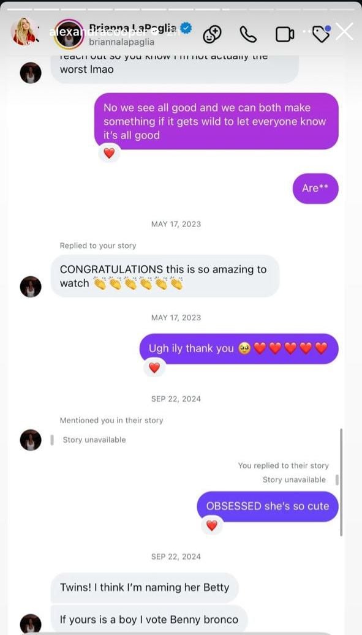Tap sender avatar beside CONGRATULATIONS message

coord(31,287)
